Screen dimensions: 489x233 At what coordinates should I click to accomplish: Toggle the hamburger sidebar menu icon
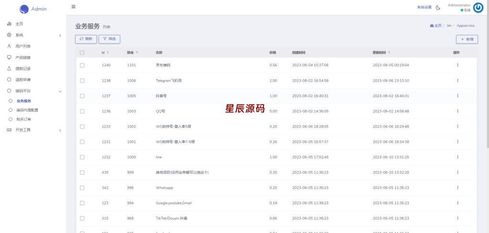pyautogui.click(x=73, y=7)
